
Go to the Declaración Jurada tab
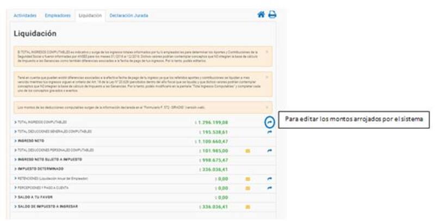pyautogui.click(x=128, y=16)
